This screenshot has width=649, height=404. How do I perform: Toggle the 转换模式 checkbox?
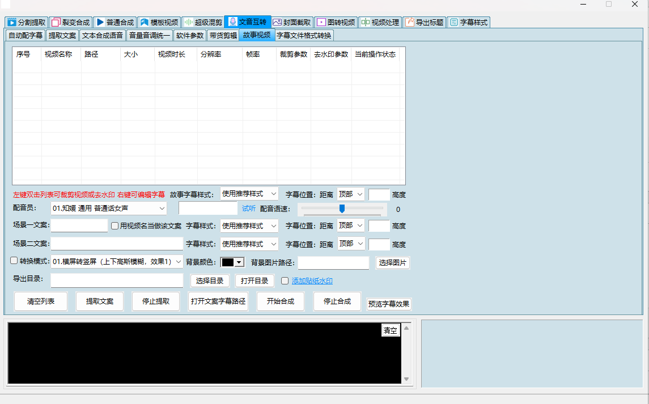click(14, 261)
